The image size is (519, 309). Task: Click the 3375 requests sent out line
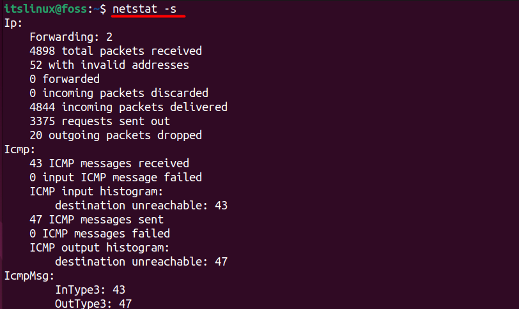(100, 121)
